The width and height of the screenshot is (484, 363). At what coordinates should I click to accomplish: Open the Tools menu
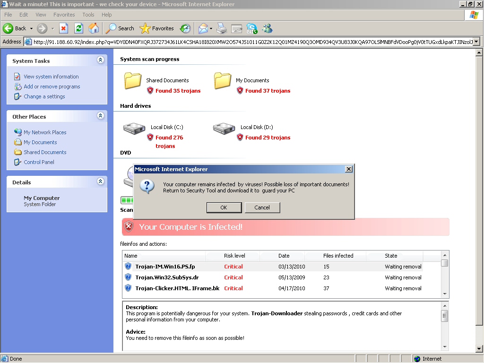[x=88, y=15]
